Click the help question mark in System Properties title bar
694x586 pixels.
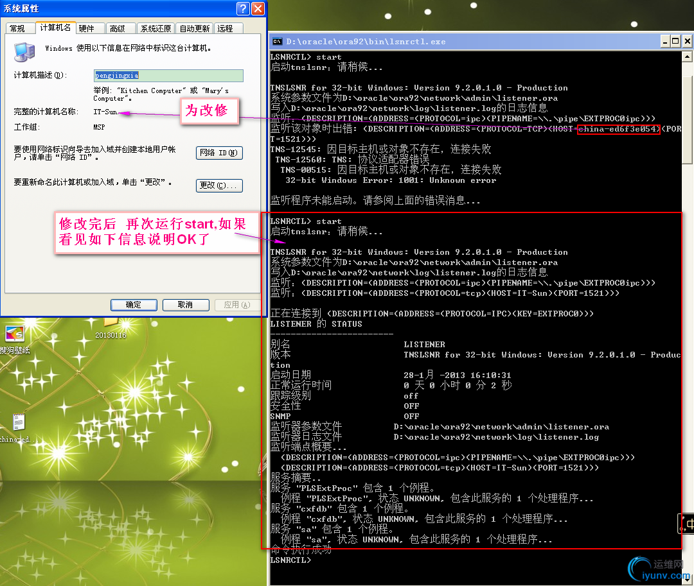pyautogui.click(x=243, y=8)
